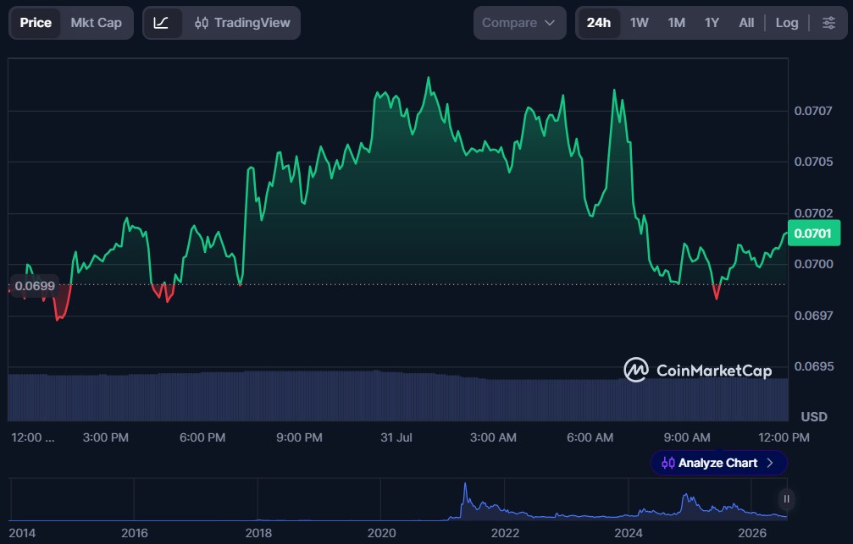Screen dimensions: 853x544
Task: Click the 0.0695 y-axis label
Action: click(x=813, y=366)
